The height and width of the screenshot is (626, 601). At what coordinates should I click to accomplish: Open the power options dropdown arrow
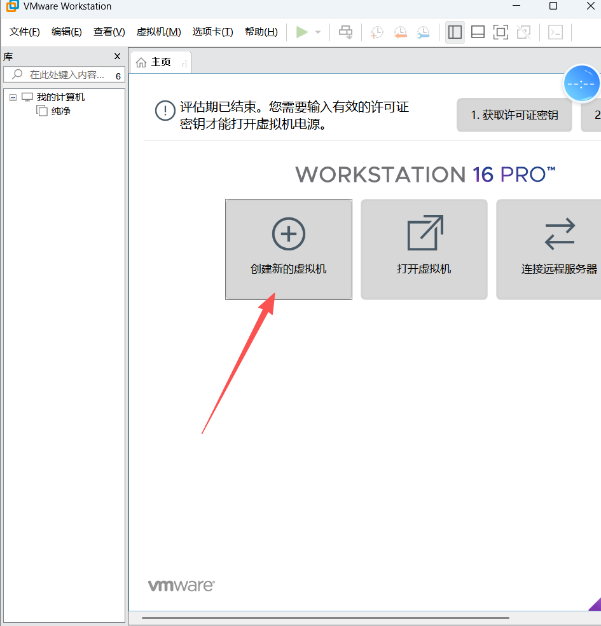(318, 32)
